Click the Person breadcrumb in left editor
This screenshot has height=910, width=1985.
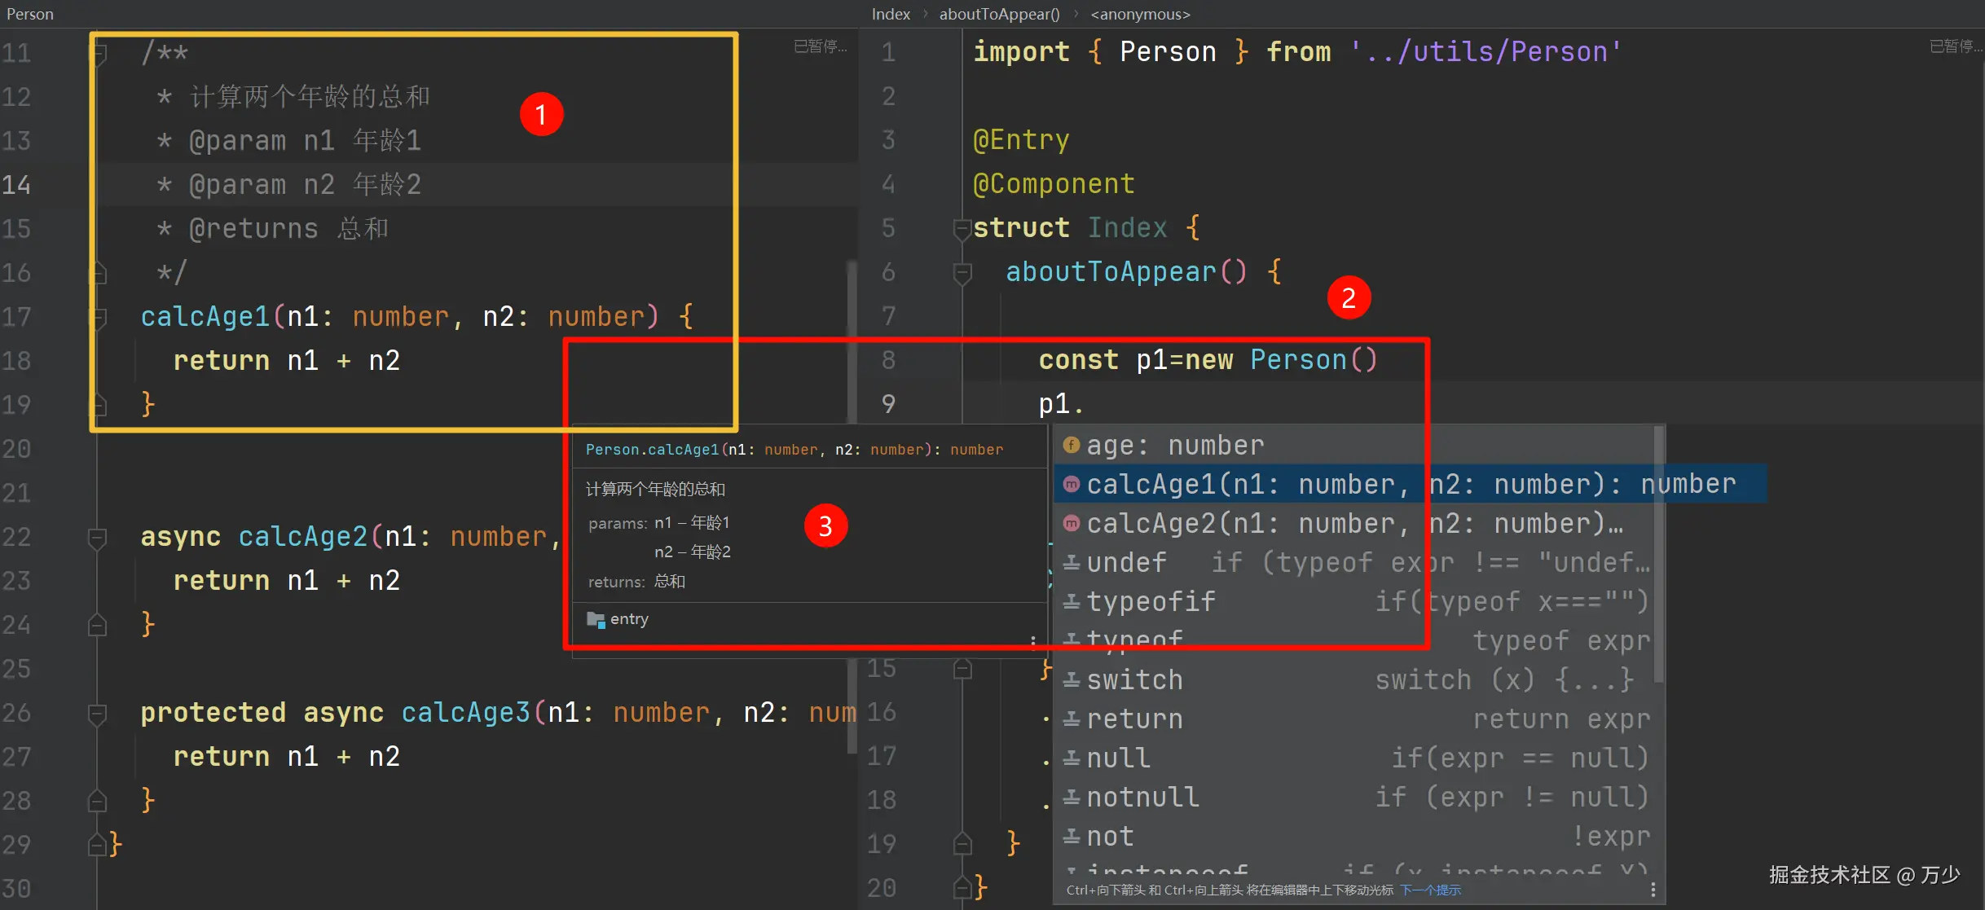click(30, 14)
